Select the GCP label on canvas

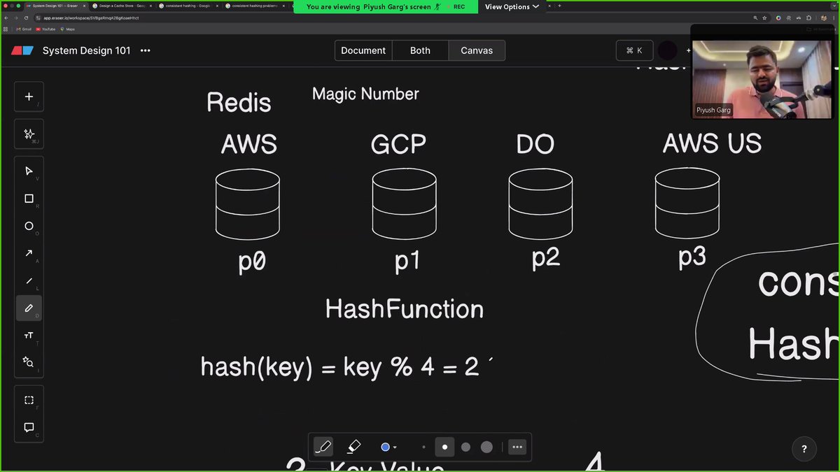(398, 145)
